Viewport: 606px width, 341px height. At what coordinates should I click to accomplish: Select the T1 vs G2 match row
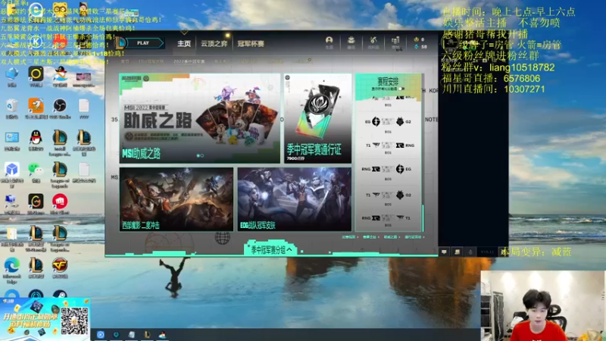[x=388, y=195]
